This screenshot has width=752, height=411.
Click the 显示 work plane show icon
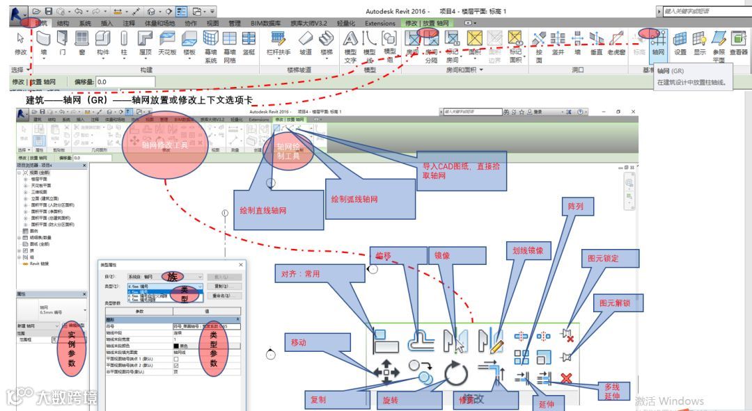[699, 38]
